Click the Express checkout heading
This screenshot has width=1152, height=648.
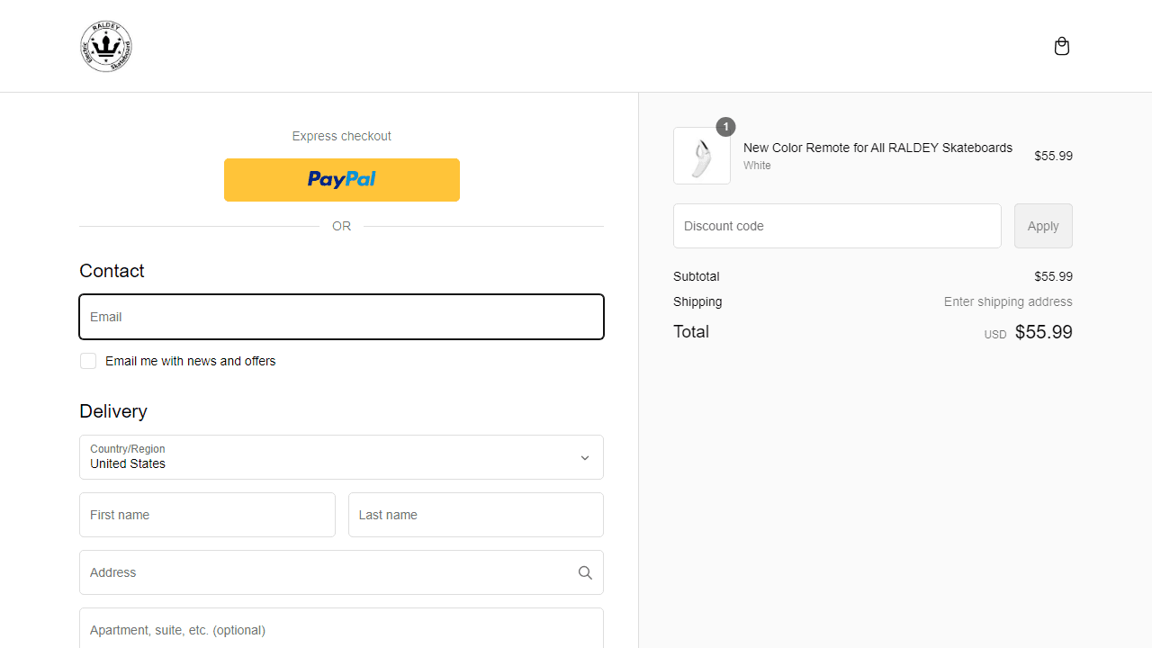[x=342, y=136]
